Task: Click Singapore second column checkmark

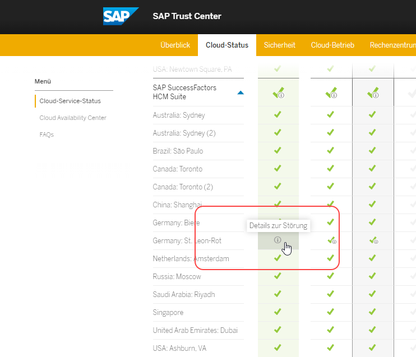Action: click(x=330, y=312)
